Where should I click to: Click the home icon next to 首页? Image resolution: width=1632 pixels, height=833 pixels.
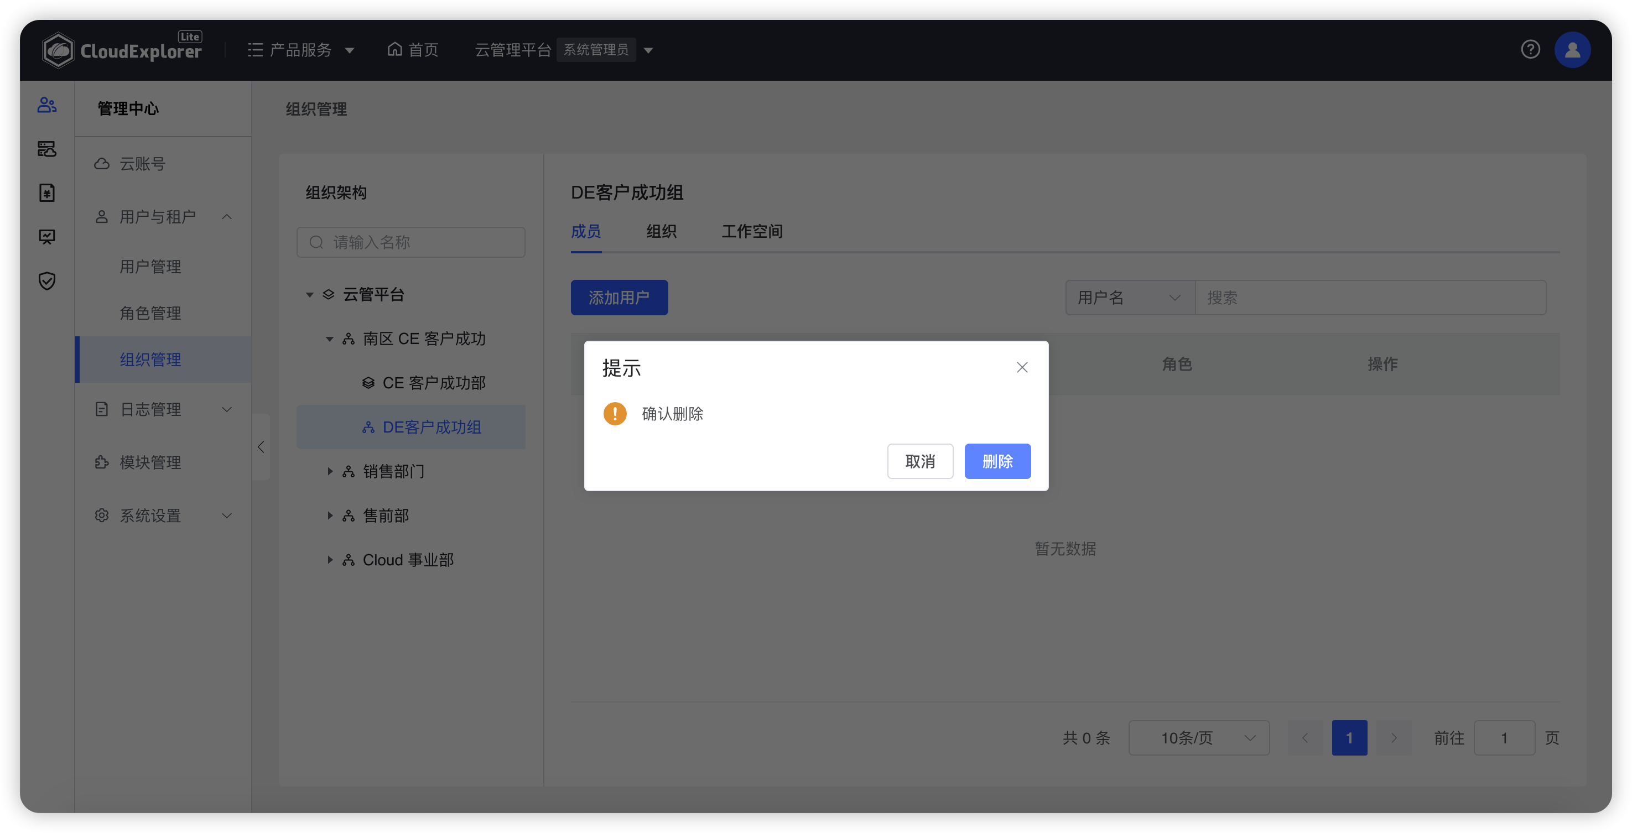point(394,49)
